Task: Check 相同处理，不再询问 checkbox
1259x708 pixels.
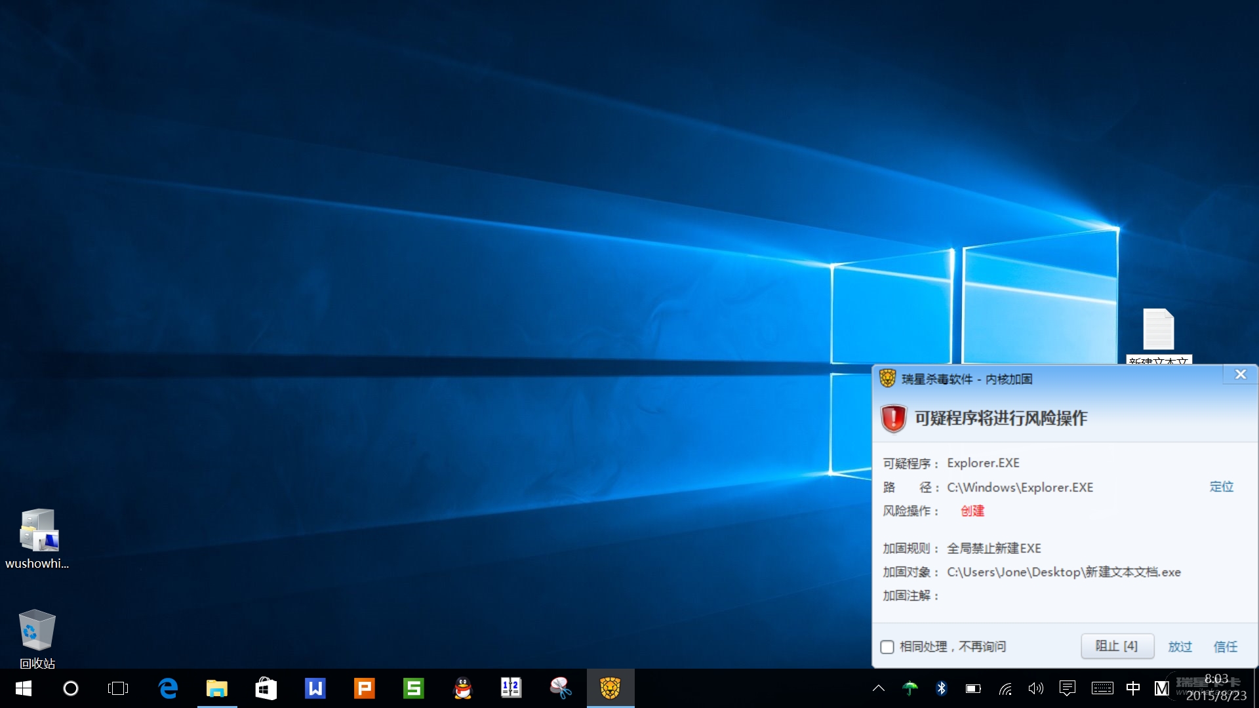Action: pyautogui.click(x=887, y=647)
